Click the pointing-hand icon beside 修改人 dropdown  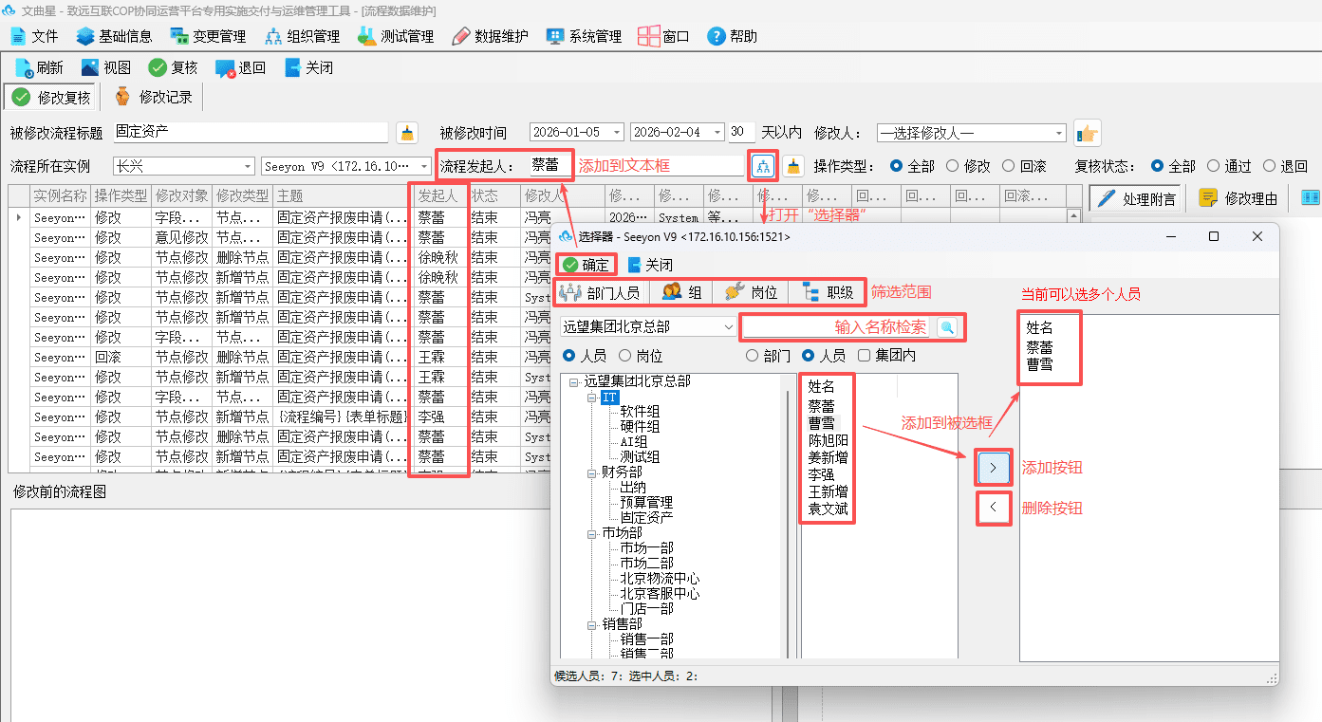1087,133
